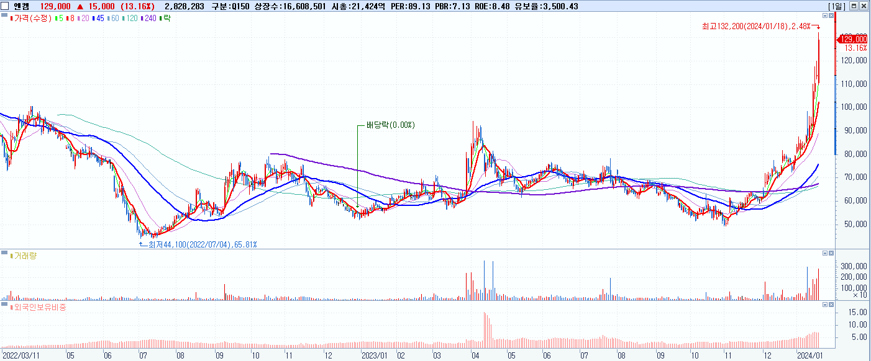The image size is (871, 361).
Task: Select the 8-day moving average legend
Action: [70, 18]
